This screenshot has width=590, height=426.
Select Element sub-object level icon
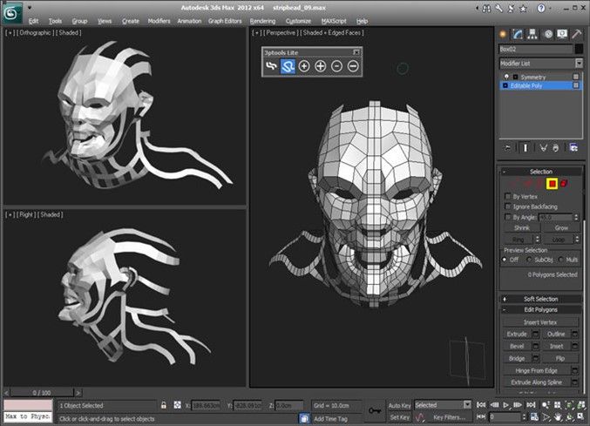click(565, 184)
